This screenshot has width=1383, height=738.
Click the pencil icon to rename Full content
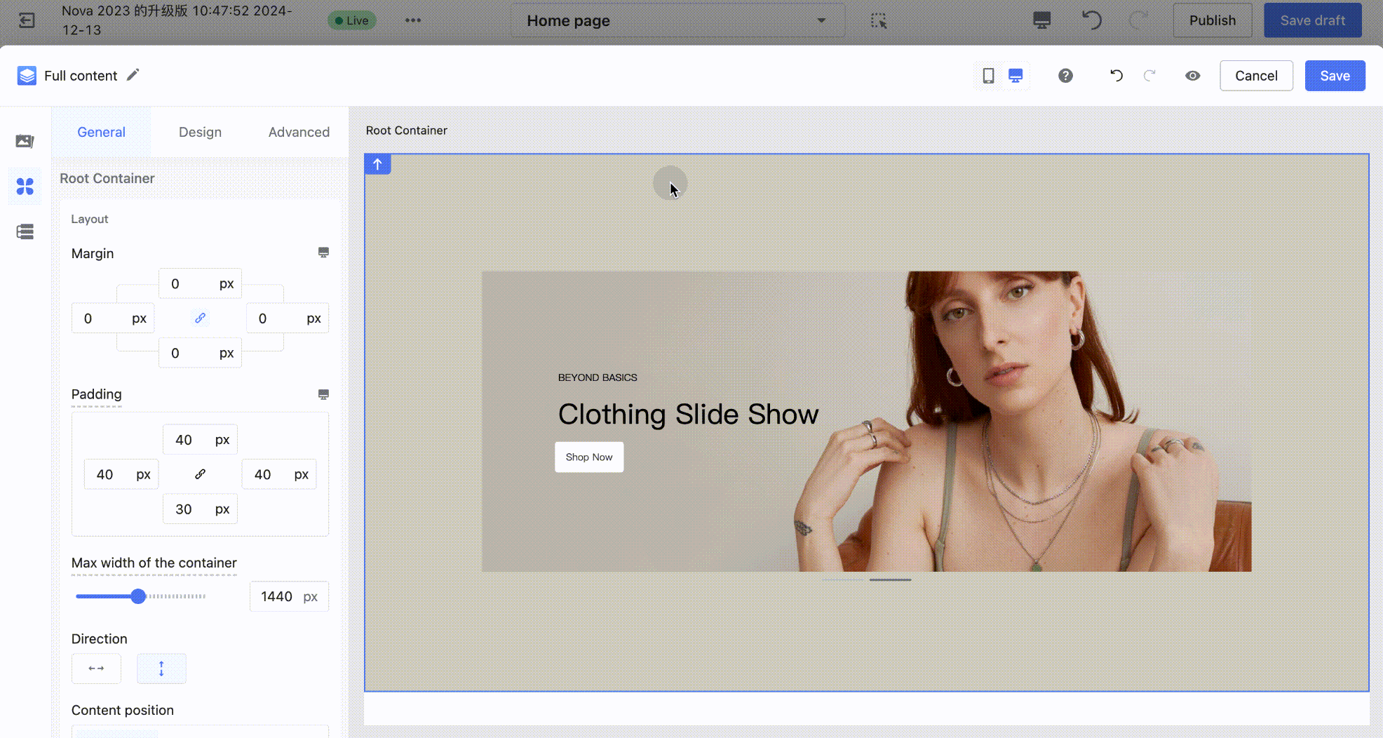(x=133, y=75)
